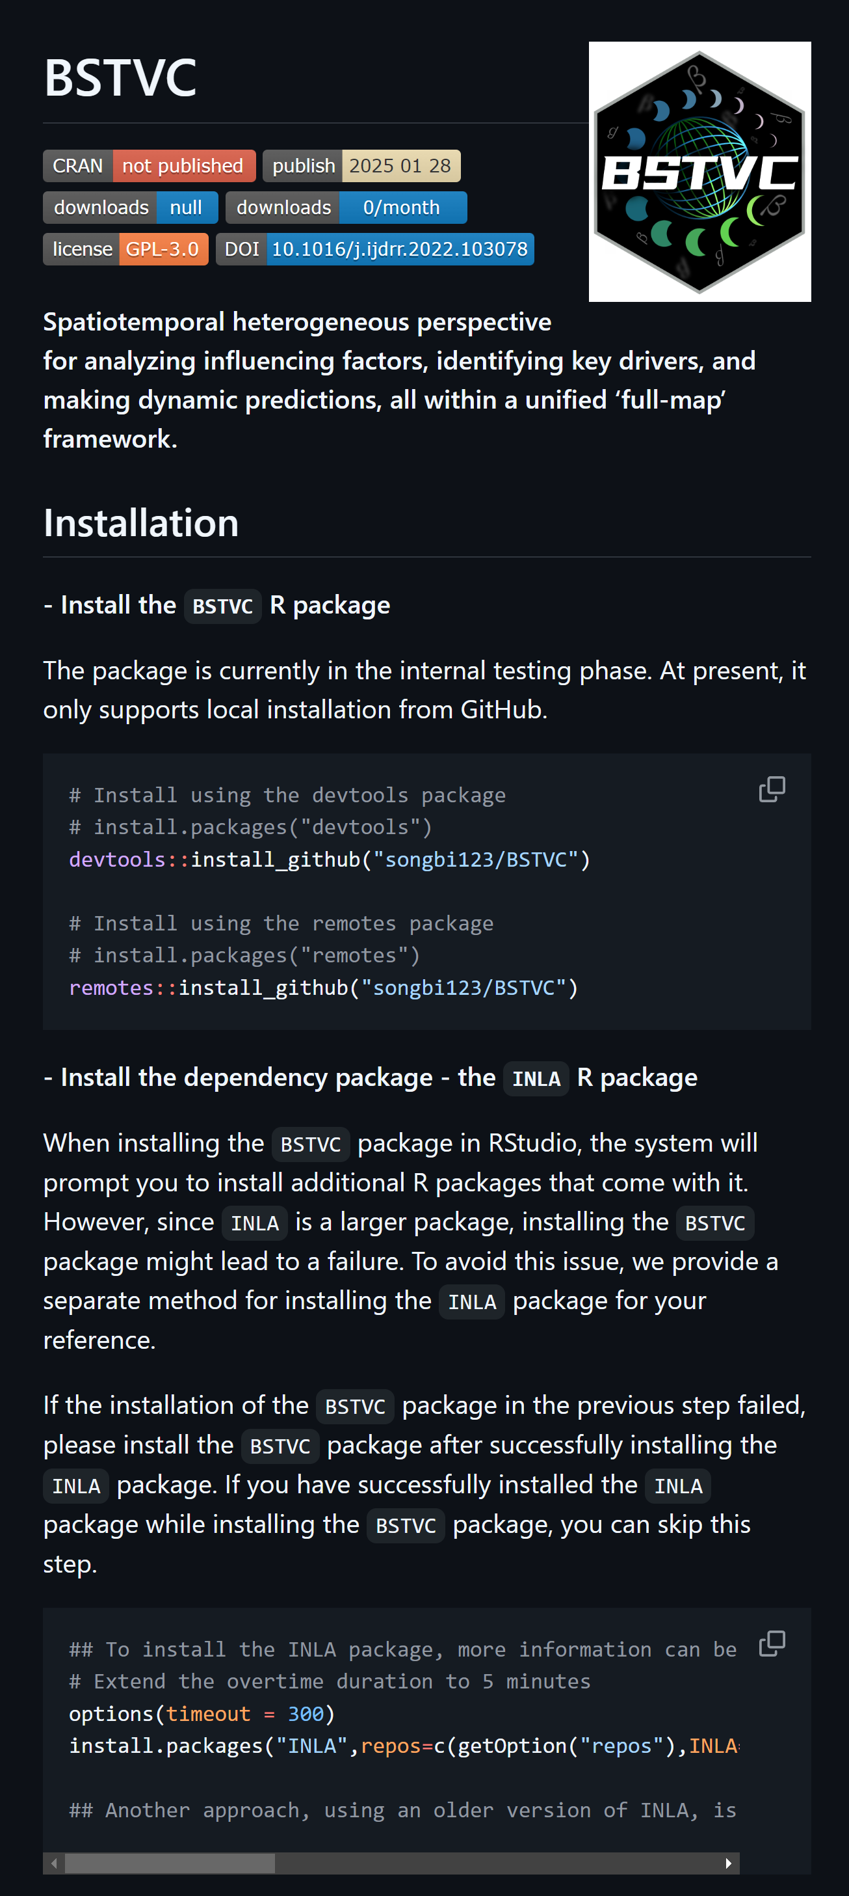This screenshot has width=849, height=1896.
Task: Click the devtools::install_github code line
Action: [330, 860]
